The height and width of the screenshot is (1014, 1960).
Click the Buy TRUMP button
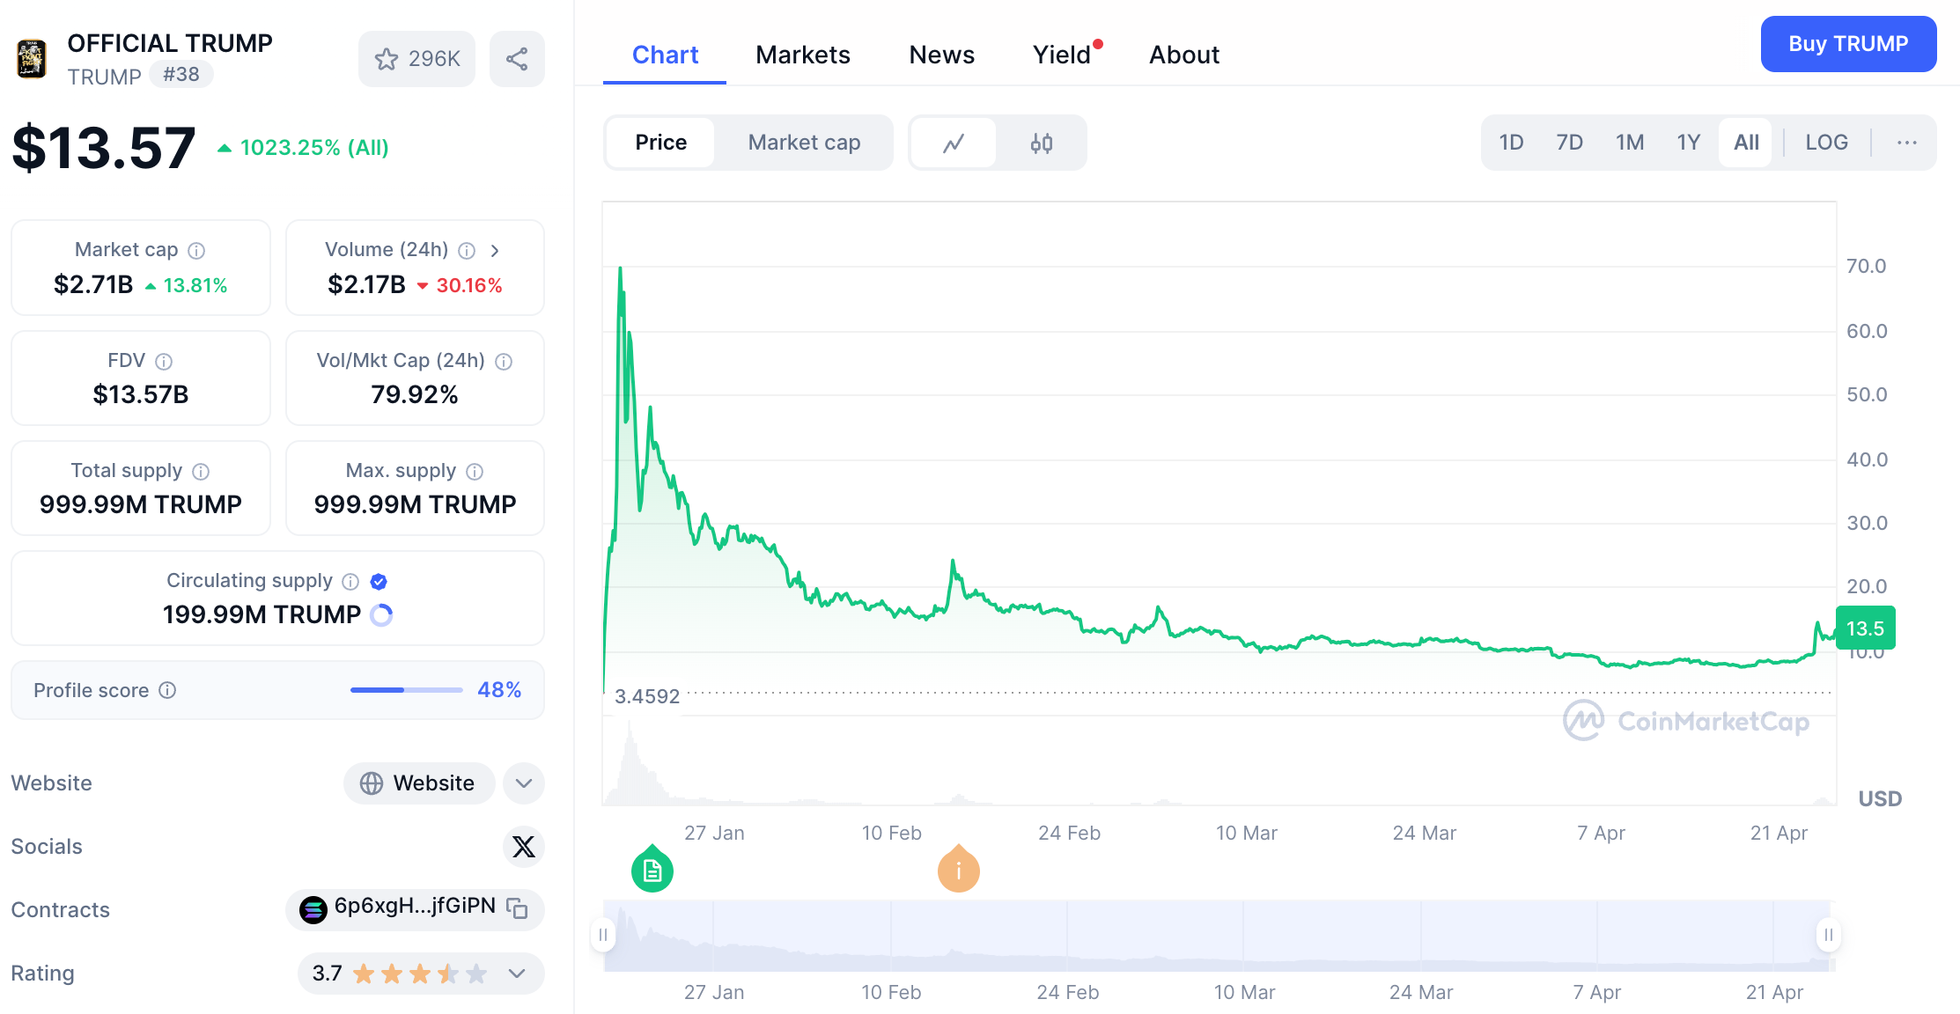tap(1847, 44)
